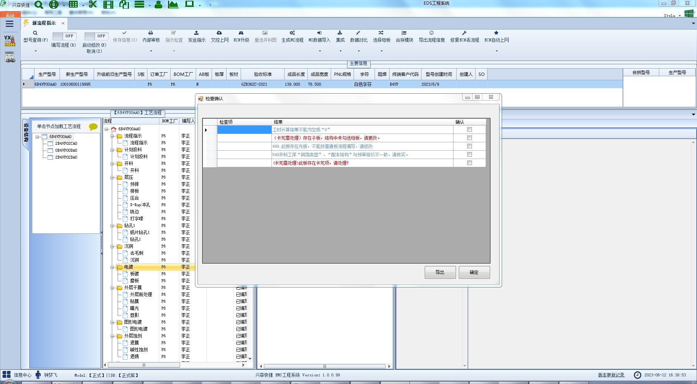Click the ECN自动上网 star tool
The width and height of the screenshot is (697, 384).
(496, 37)
